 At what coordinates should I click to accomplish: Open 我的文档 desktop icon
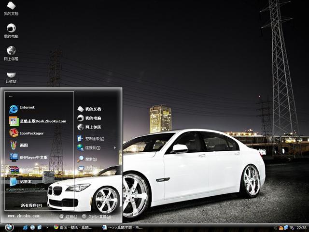pyautogui.click(x=11, y=8)
